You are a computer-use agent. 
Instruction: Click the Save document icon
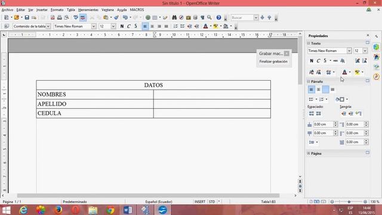[x=27, y=17]
